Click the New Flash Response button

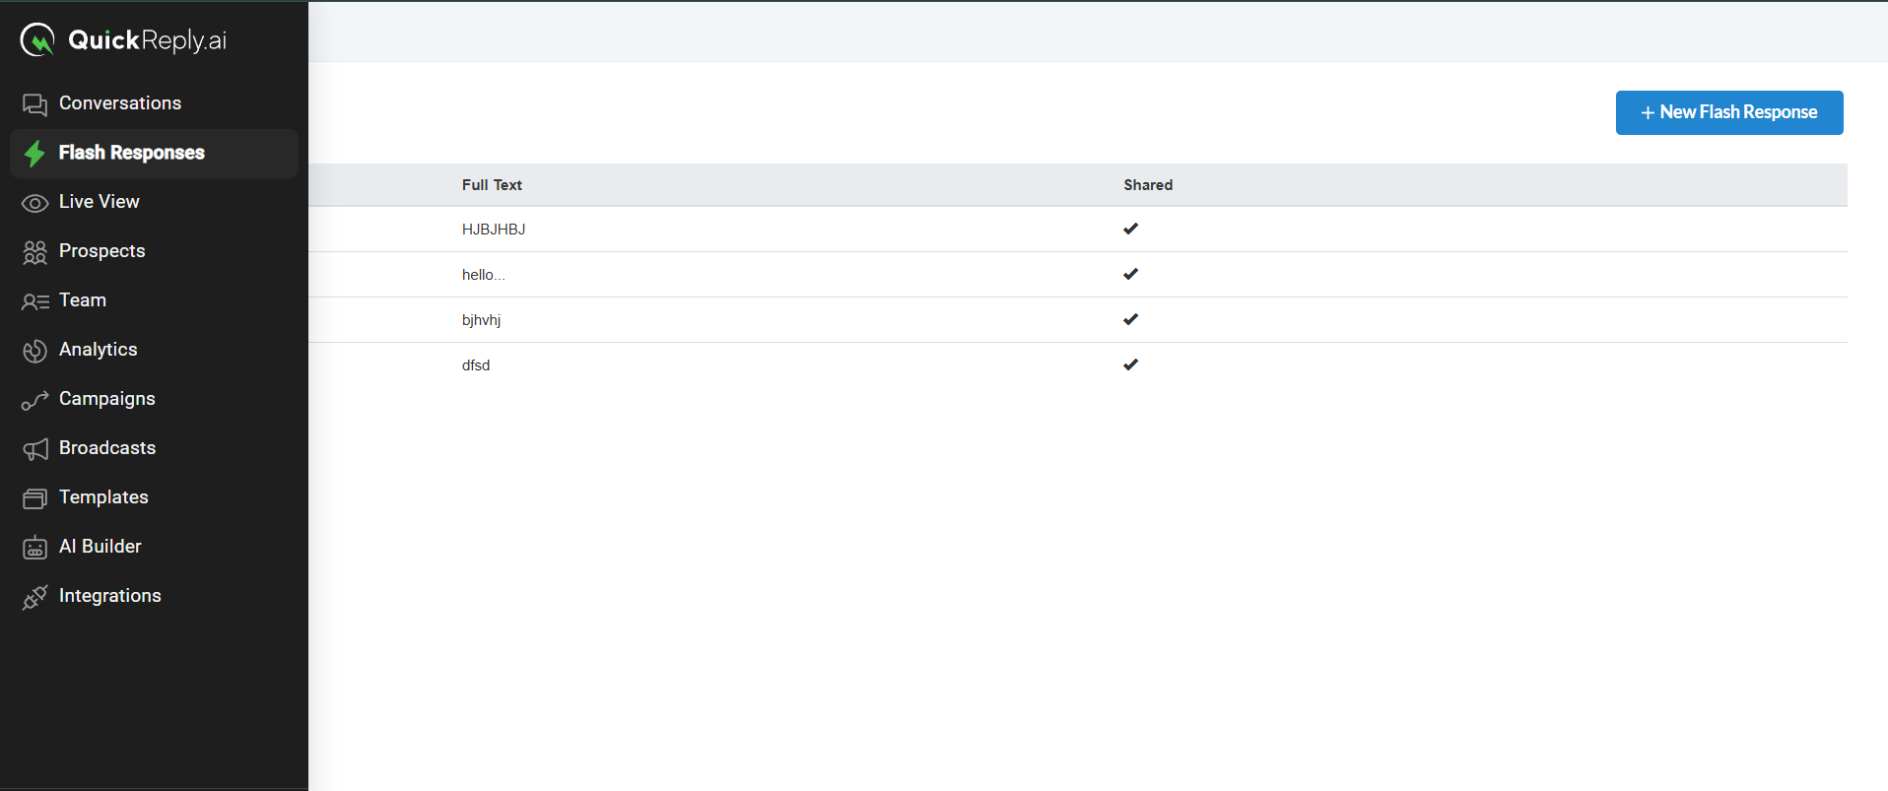click(x=1728, y=112)
